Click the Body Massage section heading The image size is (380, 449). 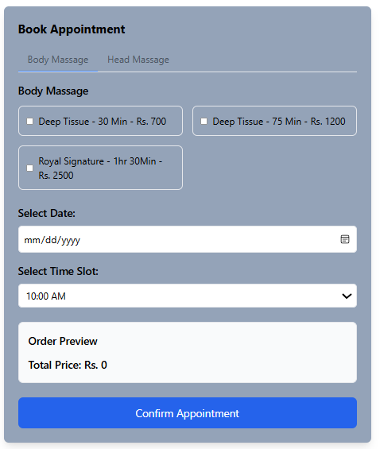(53, 91)
